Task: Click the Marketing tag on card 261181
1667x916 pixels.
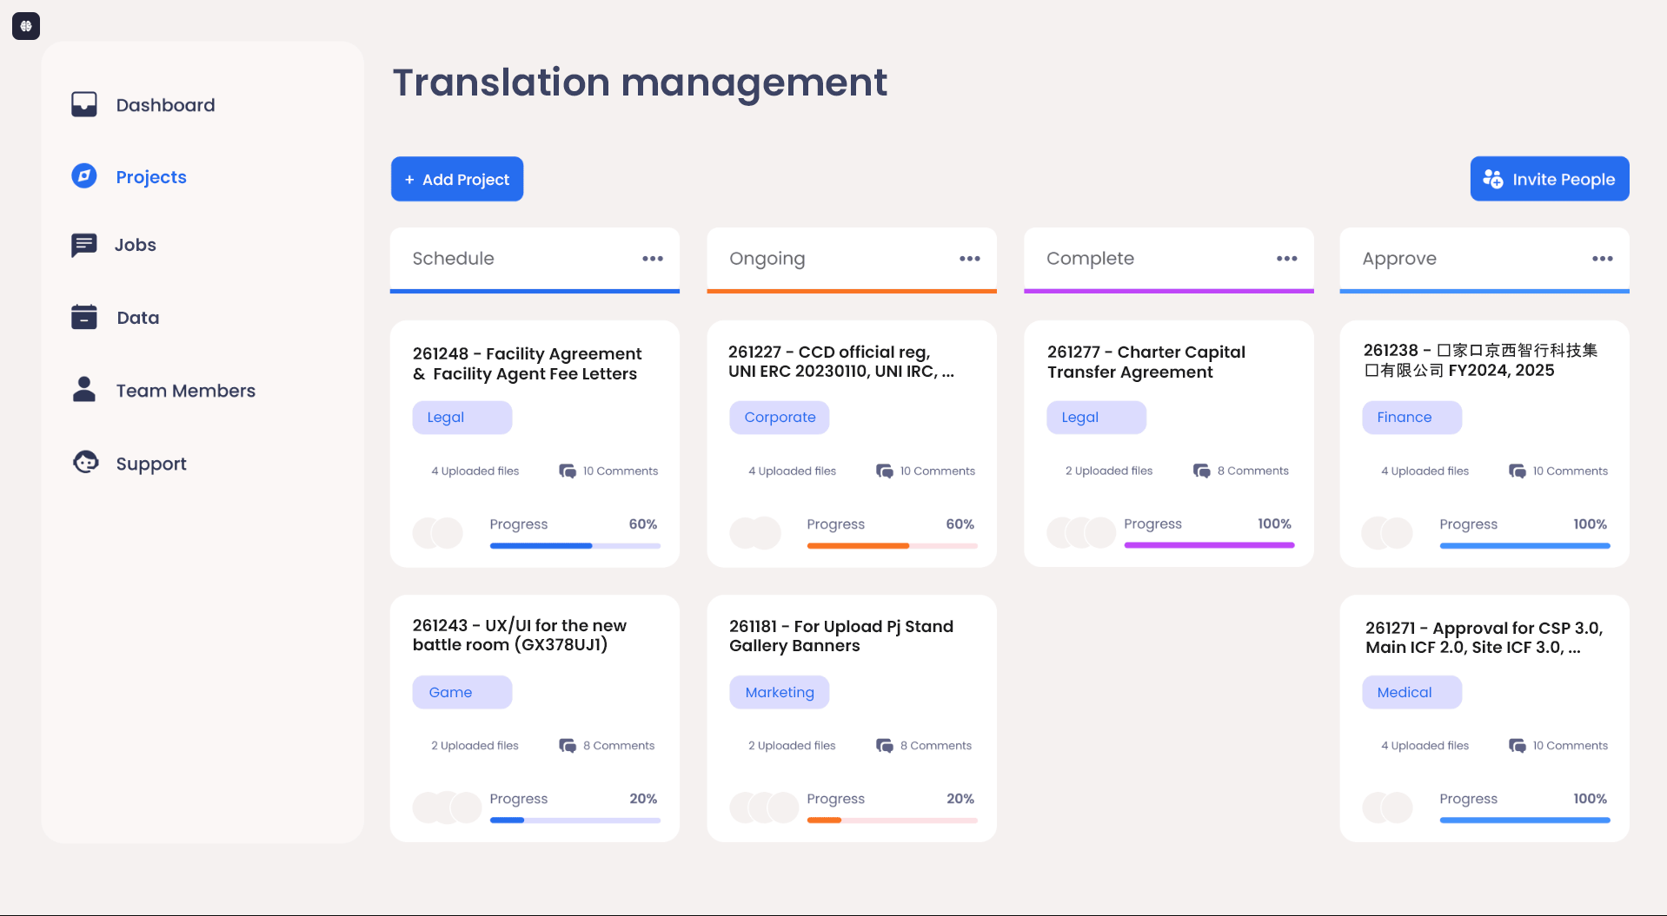Action: tap(780, 692)
